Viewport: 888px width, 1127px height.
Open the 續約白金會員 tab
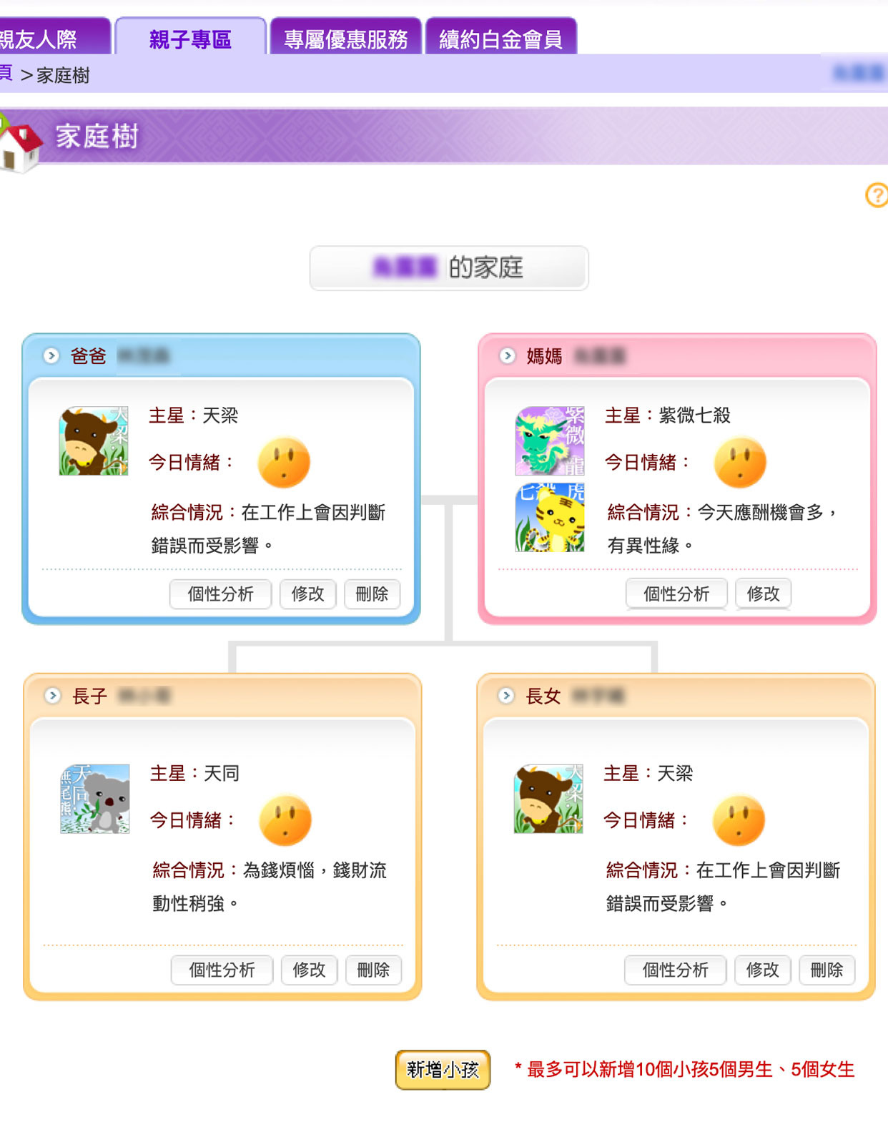[x=500, y=38]
